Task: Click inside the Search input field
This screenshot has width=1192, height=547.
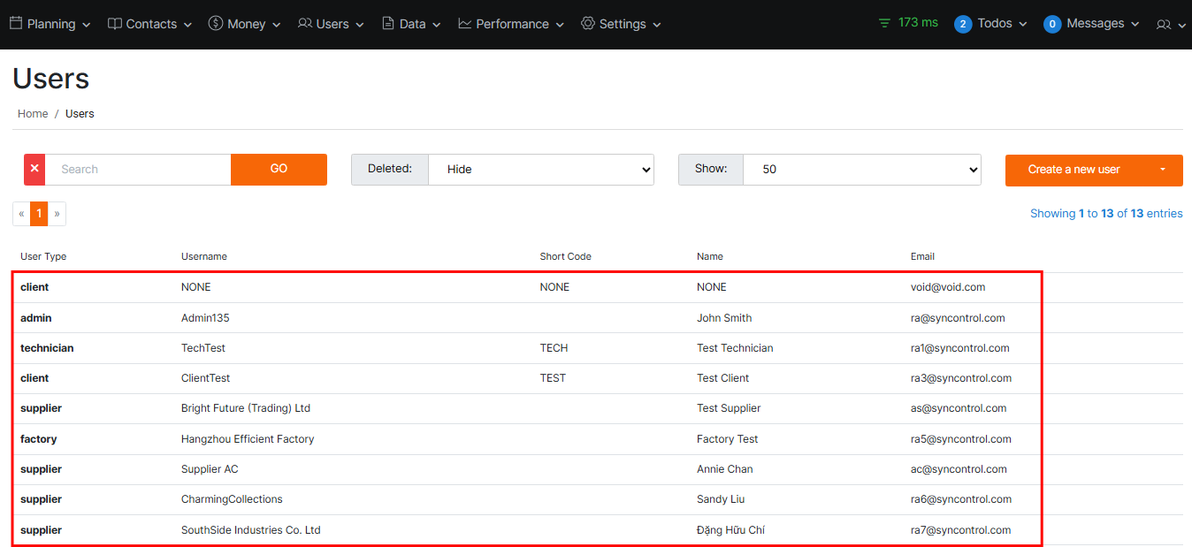Action: point(138,170)
